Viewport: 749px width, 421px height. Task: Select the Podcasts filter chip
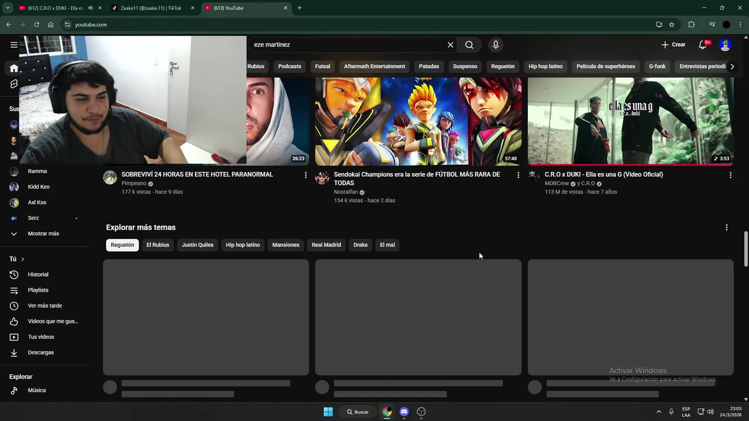(x=290, y=66)
